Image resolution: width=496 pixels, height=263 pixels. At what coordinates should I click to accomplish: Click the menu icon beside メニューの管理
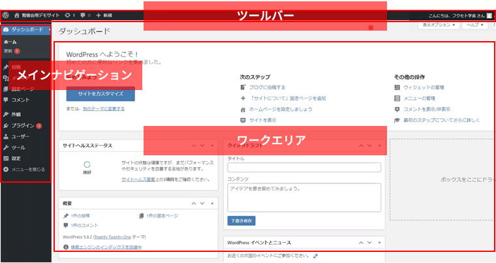tap(397, 99)
